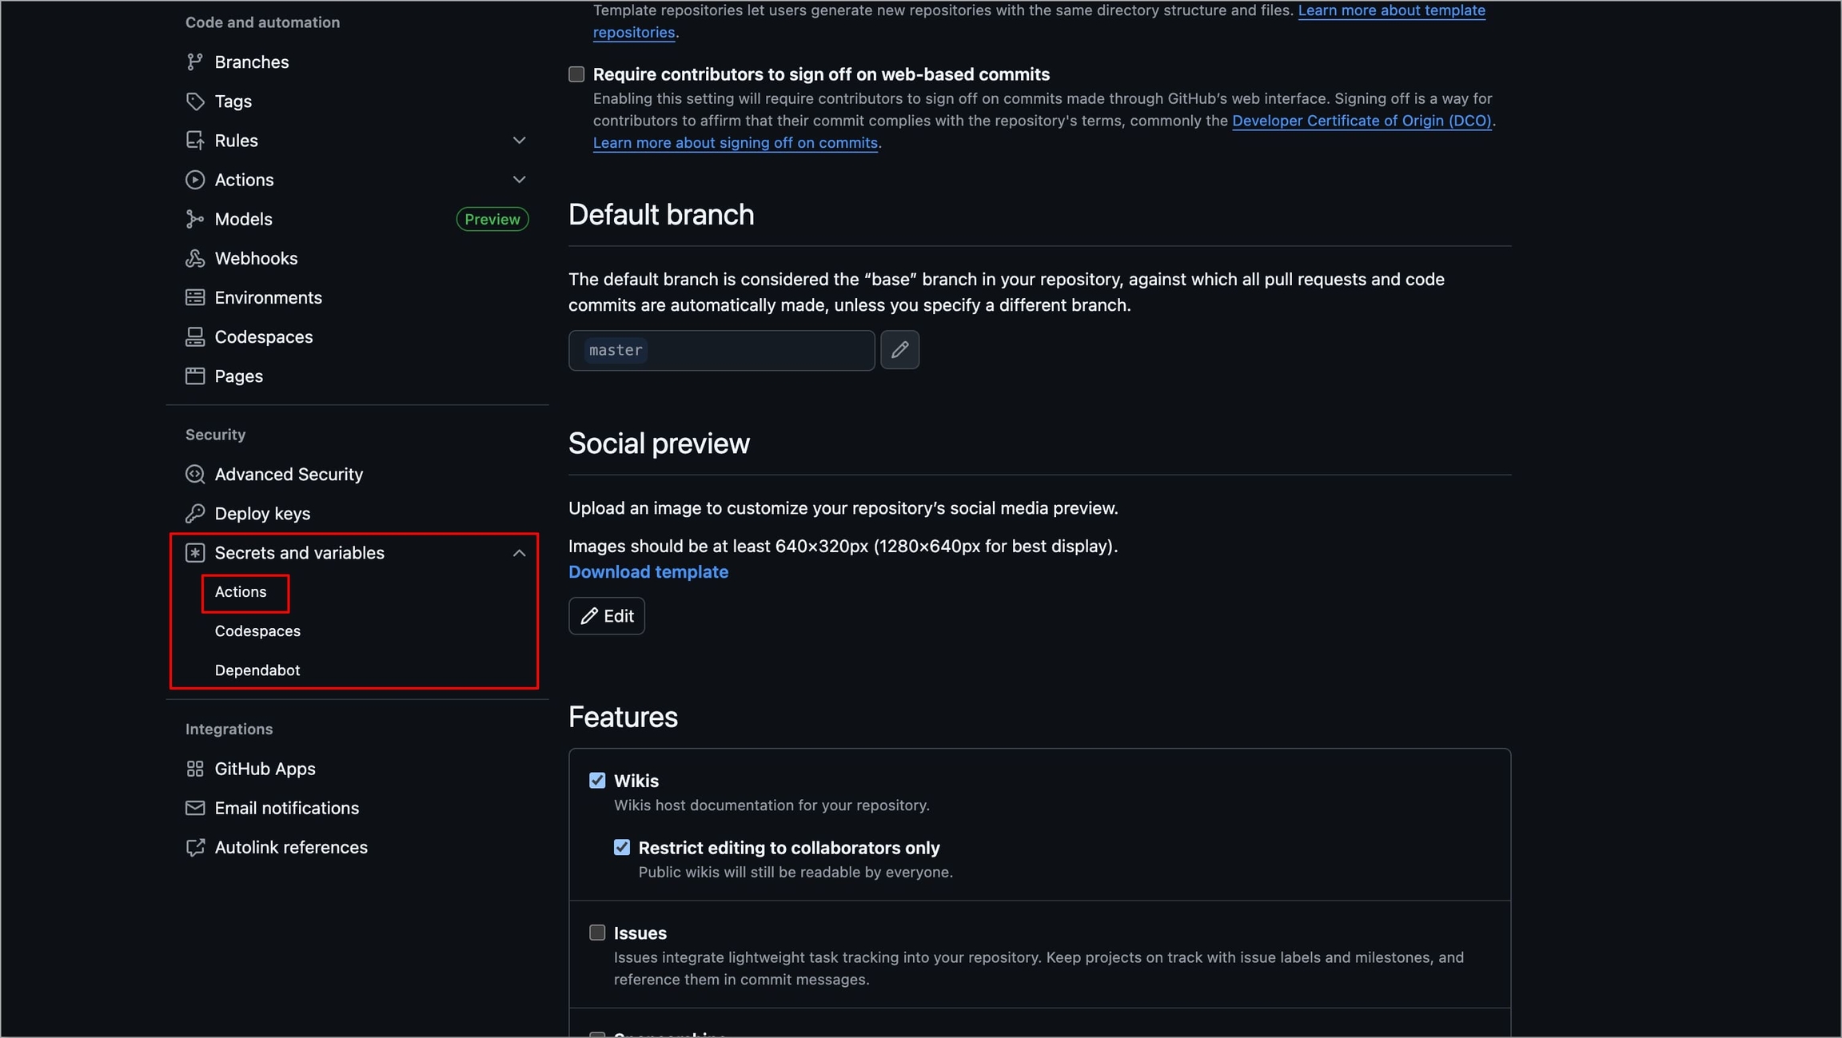This screenshot has height=1038, width=1842.
Task: Click the Download template link
Action: click(x=648, y=572)
